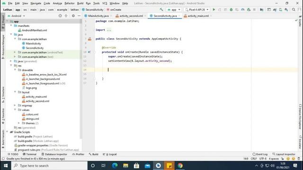
Task: Toggle the Structure side tool window
Action: 3,94
